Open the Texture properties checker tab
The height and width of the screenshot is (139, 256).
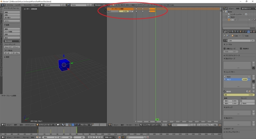[254, 32]
